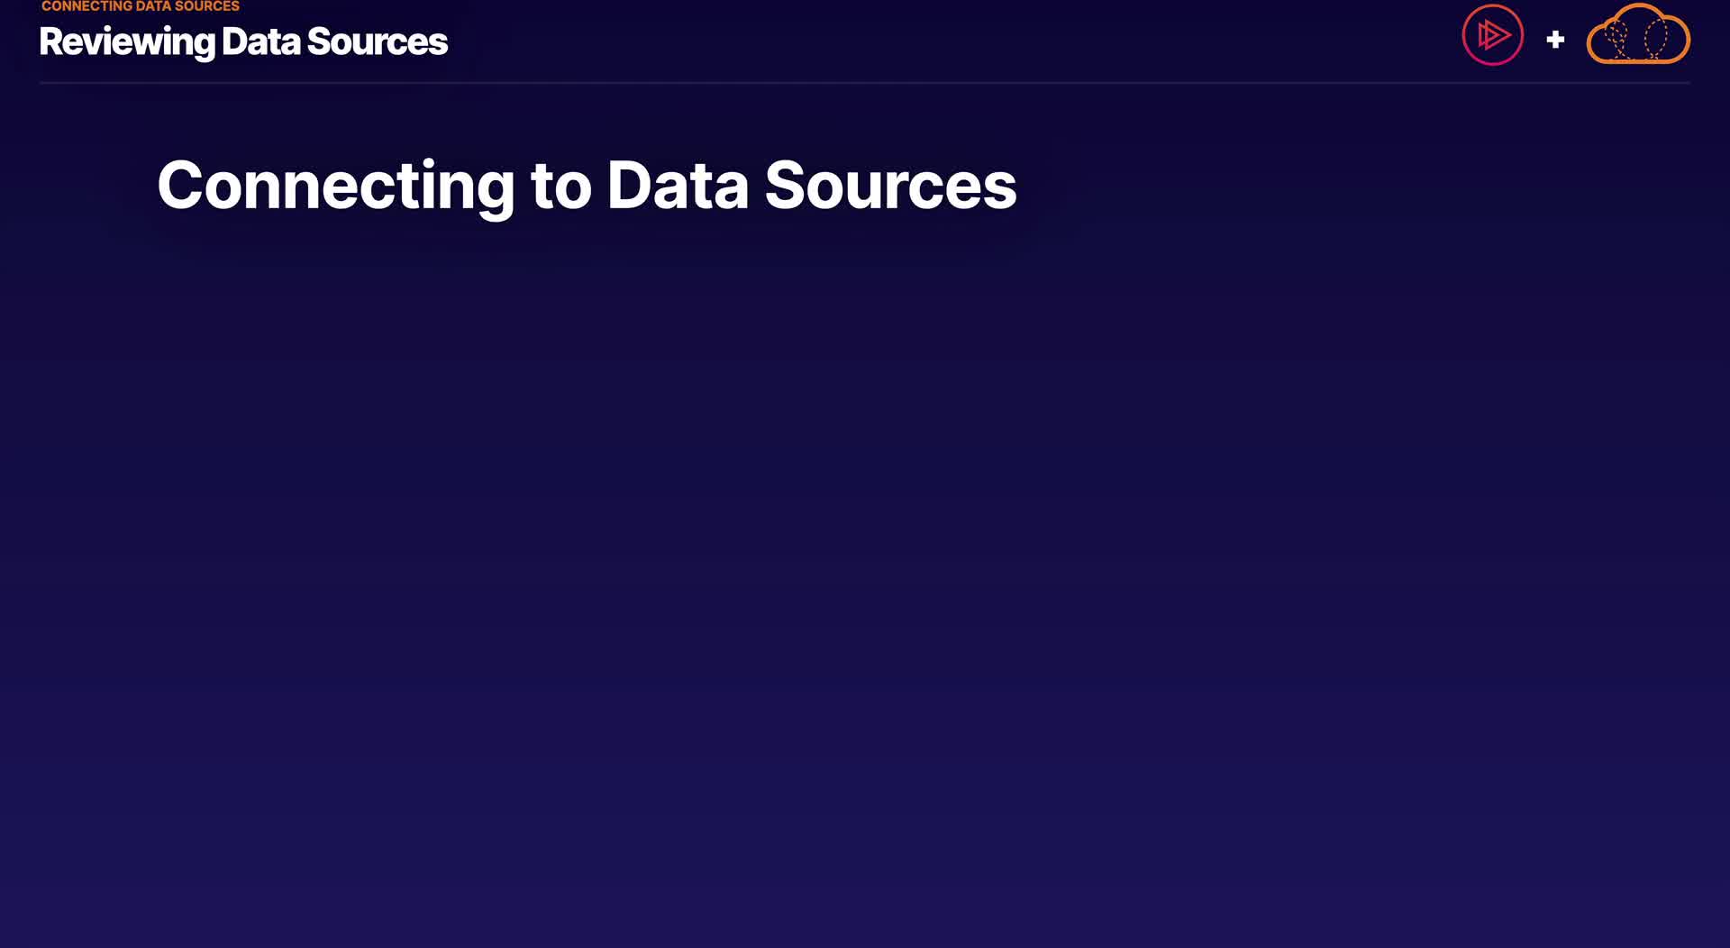Click the white plus sign between logos
1730x948 pixels.
click(1555, 40)
